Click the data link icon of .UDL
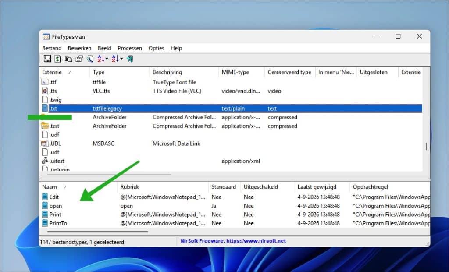 (45, 143)
